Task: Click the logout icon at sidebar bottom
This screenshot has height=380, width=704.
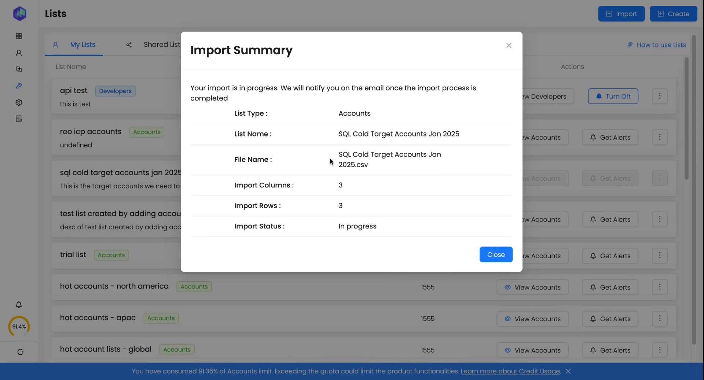Action: click(x=21, y=352)
